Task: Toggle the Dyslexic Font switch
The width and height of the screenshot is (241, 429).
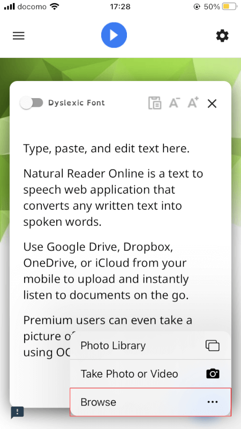Action: 32,103
